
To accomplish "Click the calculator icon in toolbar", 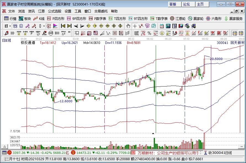I will point(167,26).
